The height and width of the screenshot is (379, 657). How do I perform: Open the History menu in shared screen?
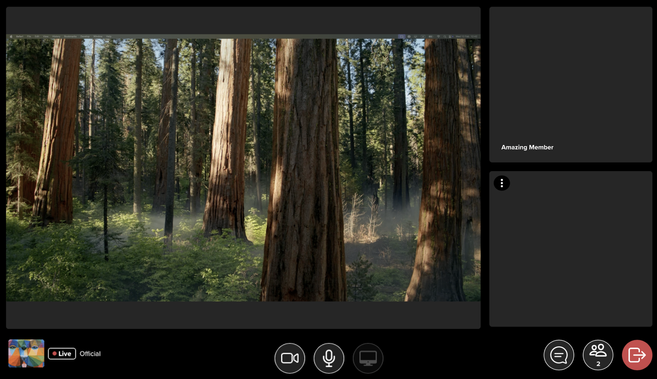tap(56, 37)
